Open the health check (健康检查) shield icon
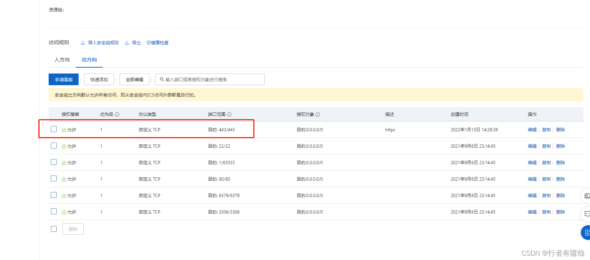590x260 pixels. [x=149, y=43]
